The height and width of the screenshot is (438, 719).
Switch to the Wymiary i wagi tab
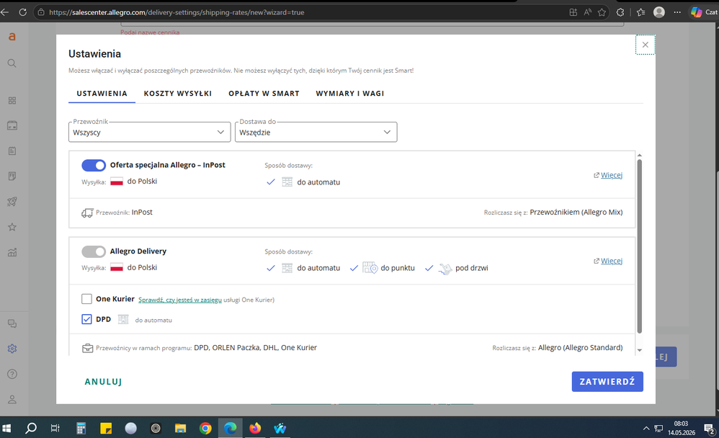(350, 94)
